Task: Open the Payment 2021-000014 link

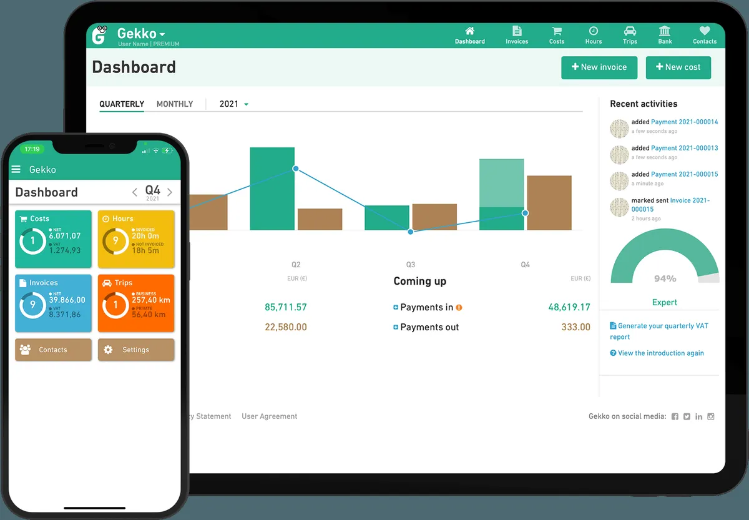Action: pos(685,122)
